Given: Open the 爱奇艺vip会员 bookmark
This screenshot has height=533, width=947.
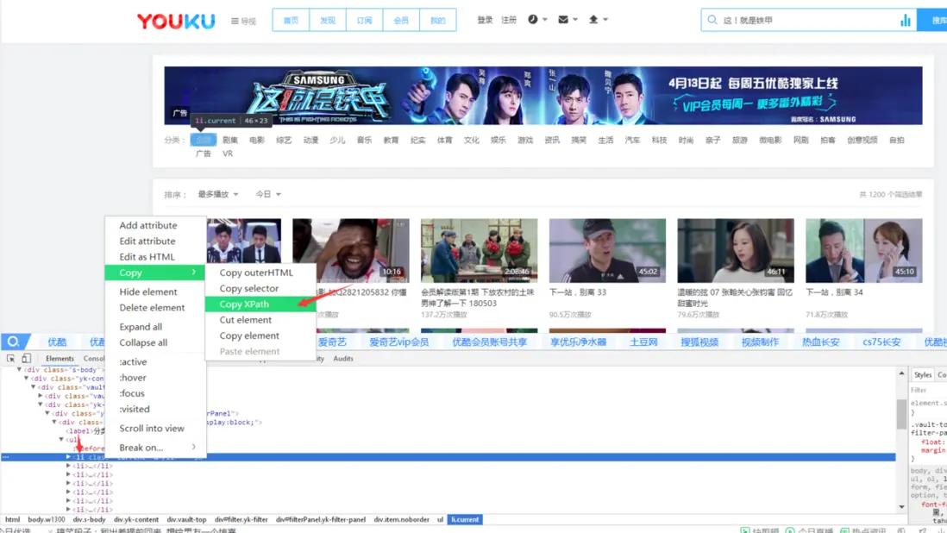Looking at the screenshot, I should [398, 342].
